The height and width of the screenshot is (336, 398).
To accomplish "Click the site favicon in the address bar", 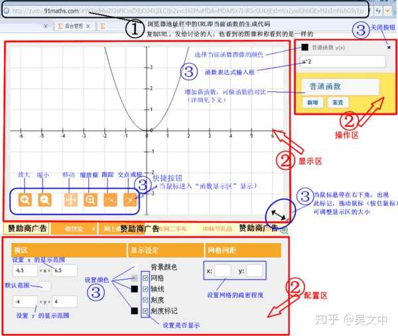I will click(x=7, y=11).
